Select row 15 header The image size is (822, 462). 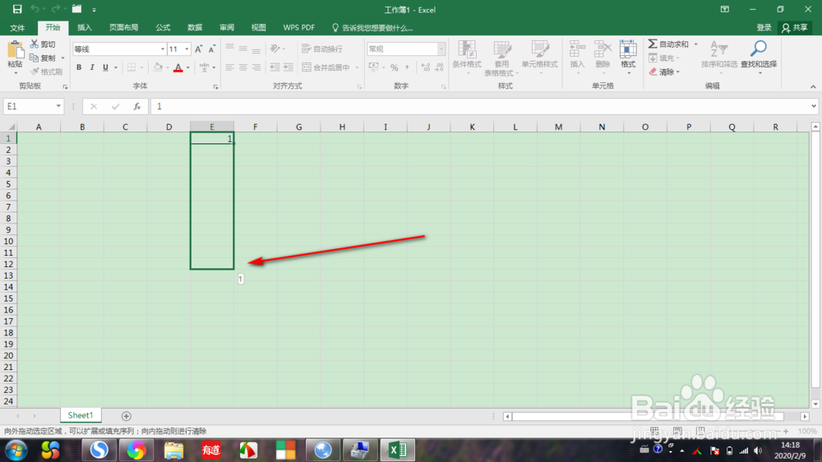click(x=8, y=298)
